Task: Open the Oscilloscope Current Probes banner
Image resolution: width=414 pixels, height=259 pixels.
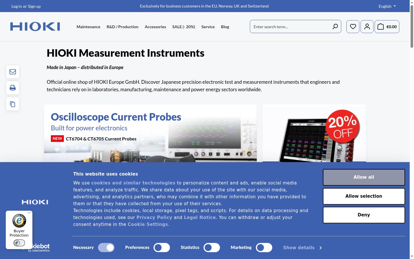Action: click(x=150, y=133)
